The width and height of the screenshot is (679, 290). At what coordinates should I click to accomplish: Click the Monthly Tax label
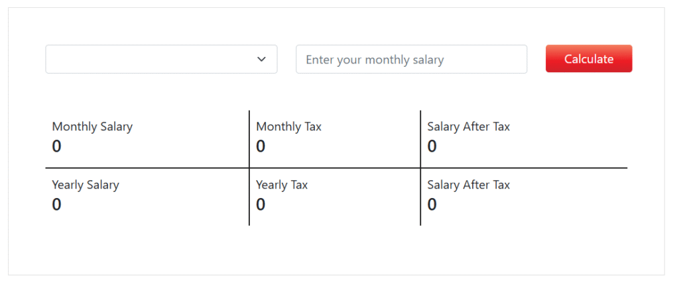pos(288,126)
